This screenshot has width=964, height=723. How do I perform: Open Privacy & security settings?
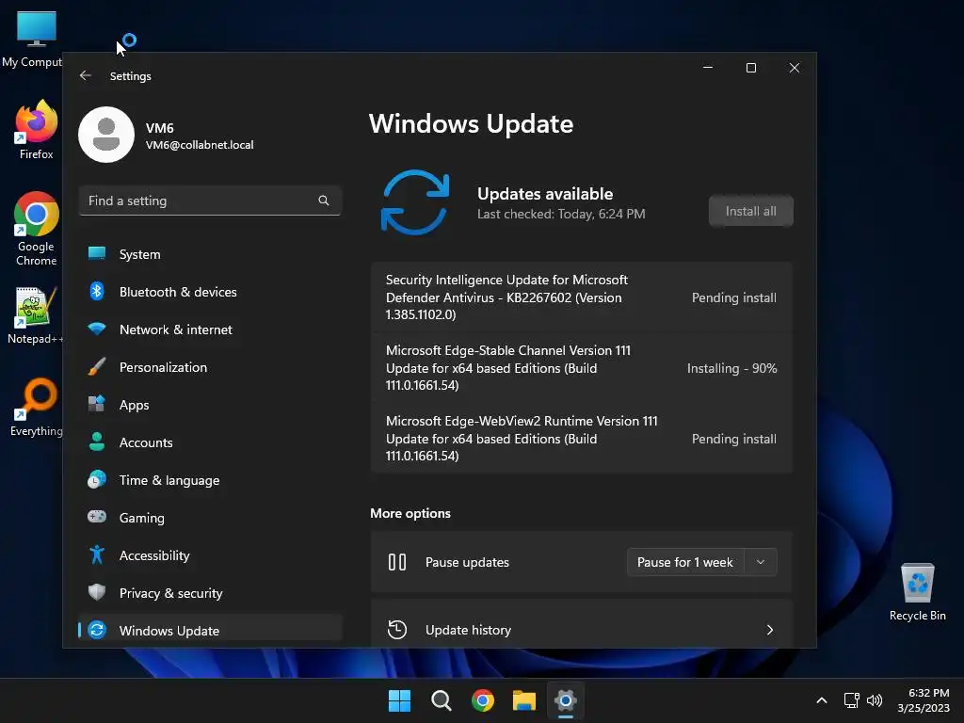(210, 593)
